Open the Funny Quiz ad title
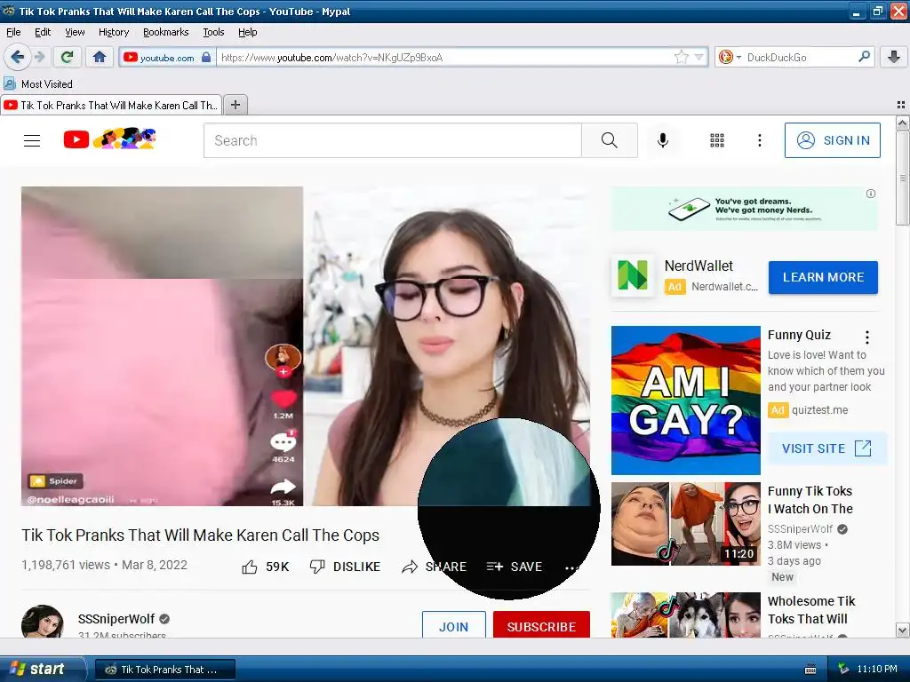This screenshot has height=682, width=910. 799,335
